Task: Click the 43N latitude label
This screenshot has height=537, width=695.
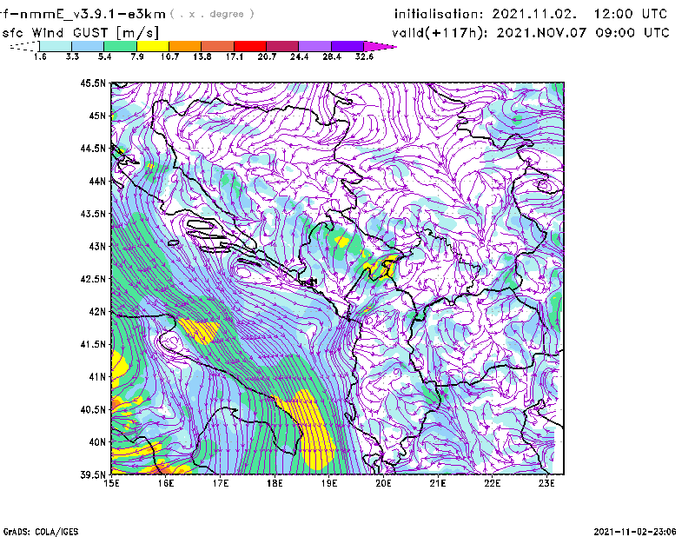Action: point(97,246)
